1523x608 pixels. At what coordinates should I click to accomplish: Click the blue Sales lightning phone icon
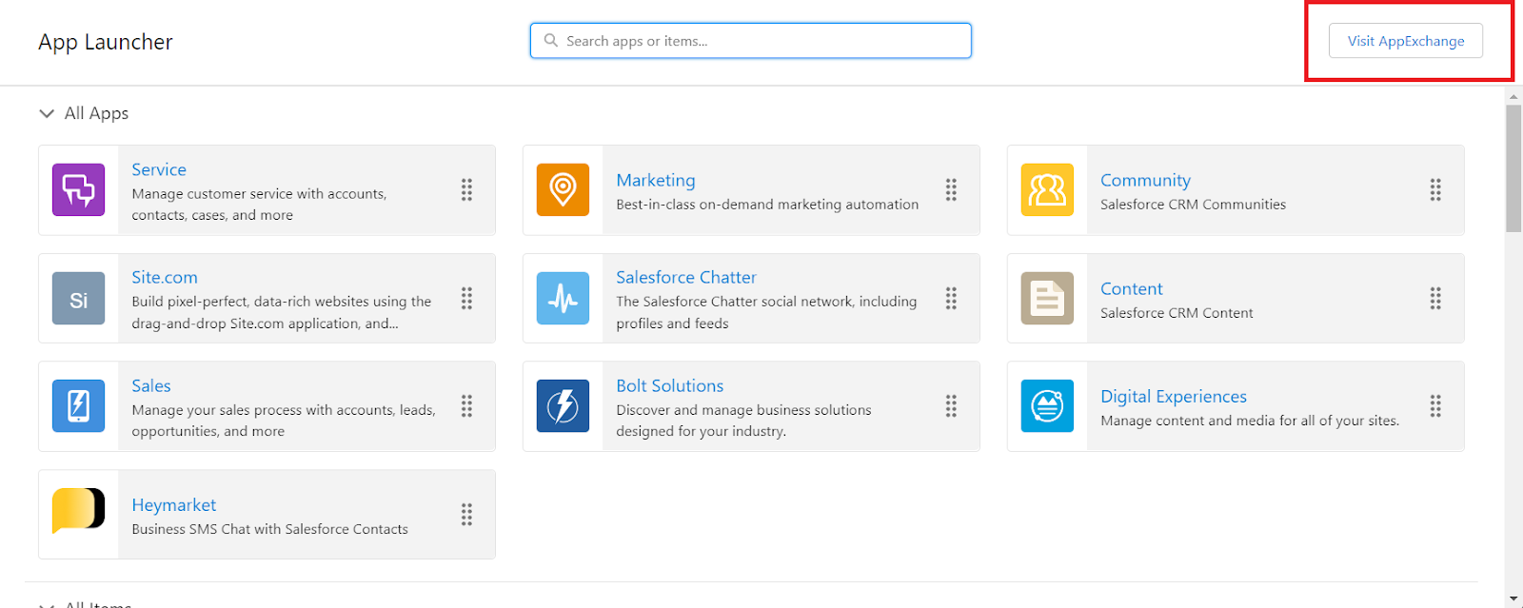[x=78, y=406]
